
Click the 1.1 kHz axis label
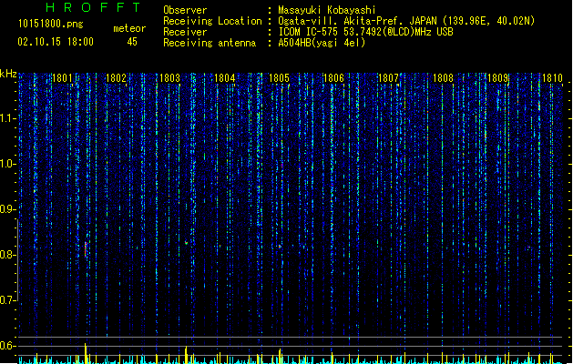[7, 118]
